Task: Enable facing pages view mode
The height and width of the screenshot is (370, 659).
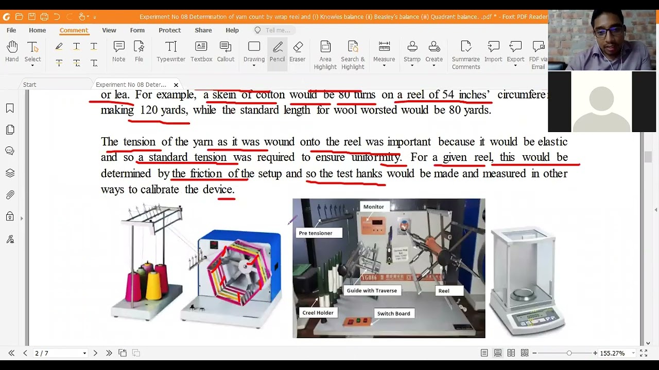Action: pos(511,353)
